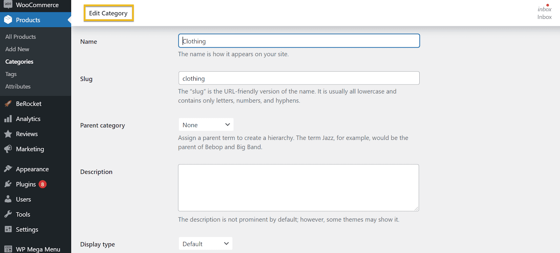Click the Users person icon
560x253 pixels.
tap(8, 199)
